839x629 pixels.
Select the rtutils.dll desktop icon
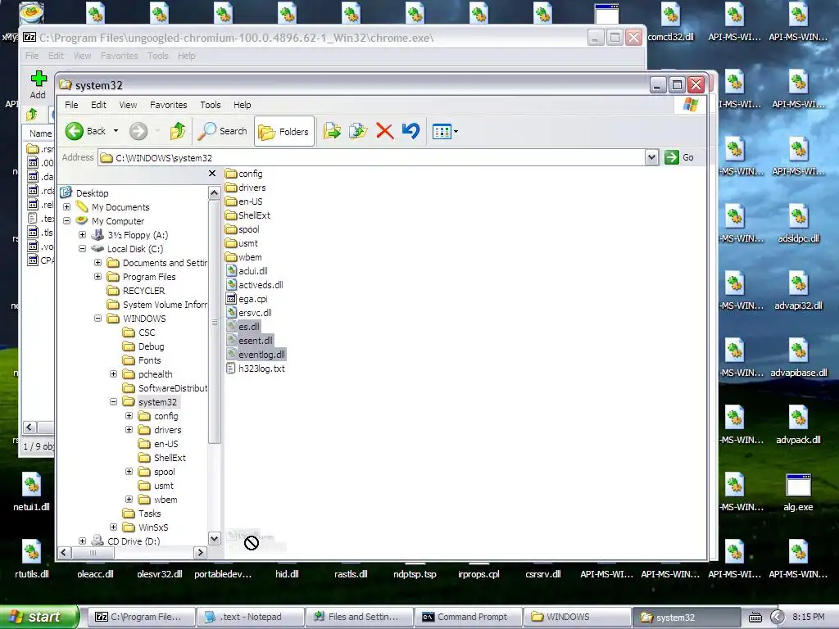click(x=32, y=560)
